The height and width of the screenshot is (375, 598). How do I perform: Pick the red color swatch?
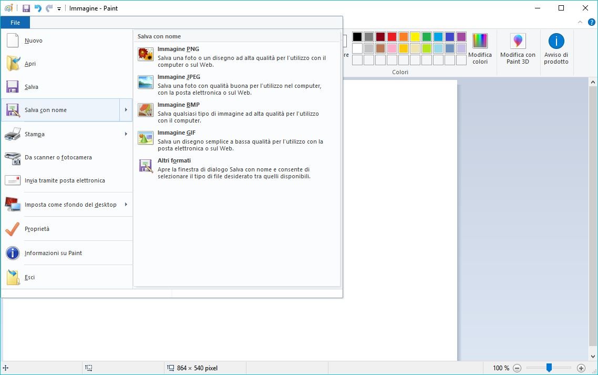(x=392, y=37)
